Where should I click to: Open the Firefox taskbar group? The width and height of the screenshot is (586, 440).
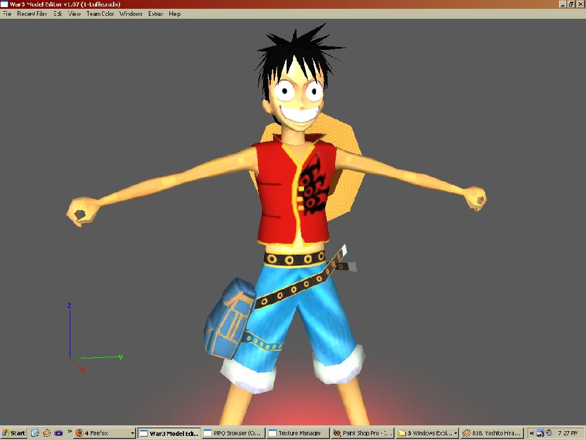pos(105,434)
